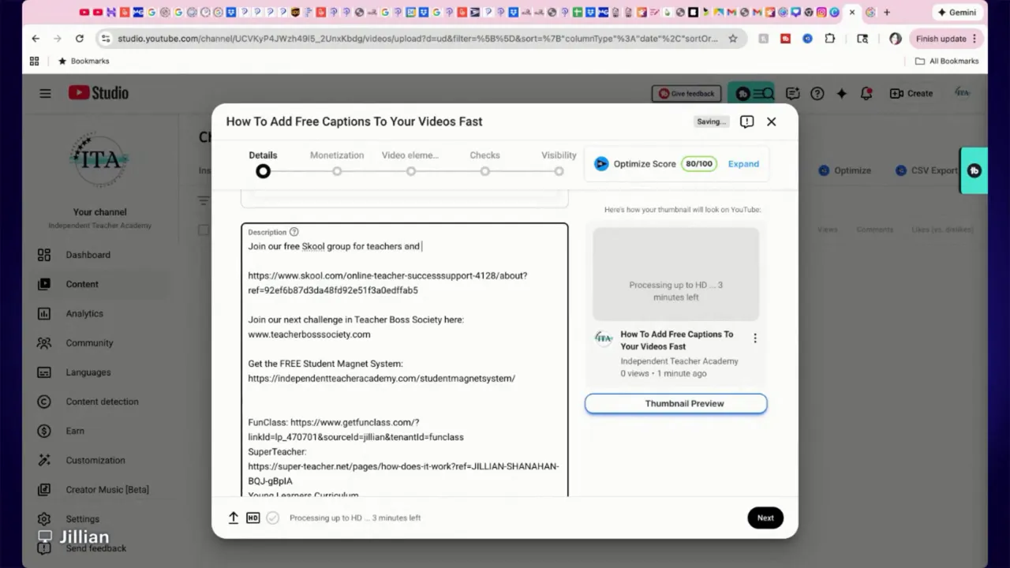Open the Studio help question mark icon
1010x568 pixels.
[x=817, y=93]
